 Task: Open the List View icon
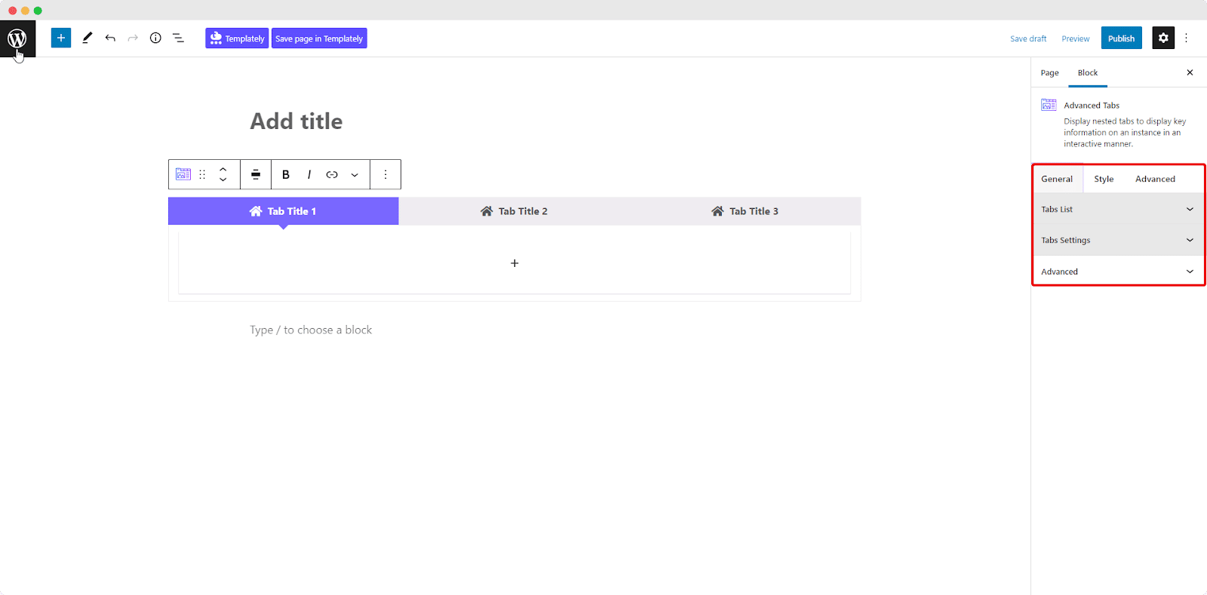tap(178, 38)
